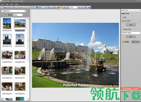This screenshot has height=102, width=141.
Task: Open the Sort by Name dropdown
Action: (x=22, y=15)
